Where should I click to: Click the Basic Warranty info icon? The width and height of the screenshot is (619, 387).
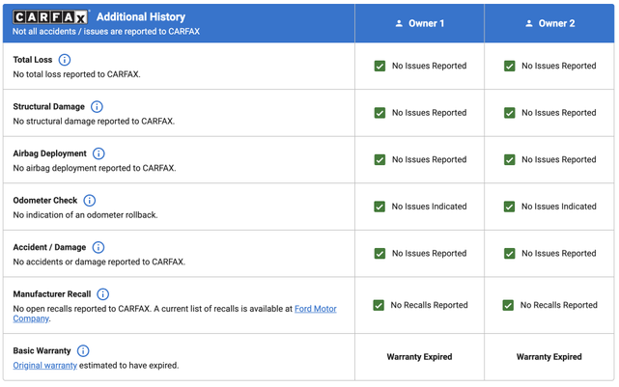coord(83,351)
